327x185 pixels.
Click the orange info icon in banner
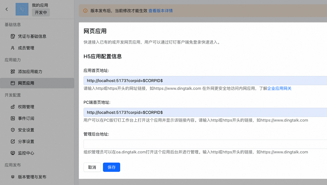tap(85, 11)
